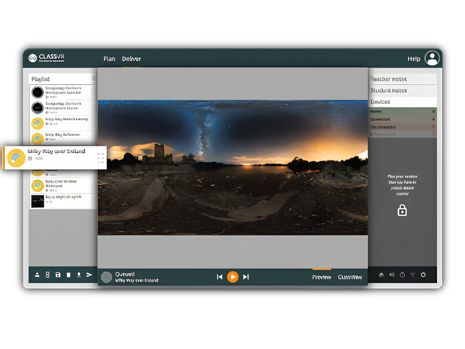465x349 pixels.
Task: Click the timer icon in device toolbar
Action: pyautogui.click(x=402, y=275)
